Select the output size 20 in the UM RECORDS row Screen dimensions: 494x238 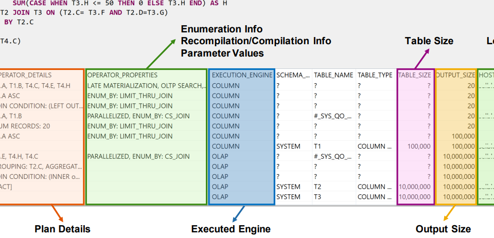pos(471,126)
